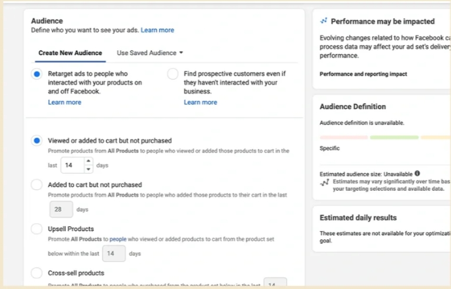Click the green segment of audience meter
The image size is (451, 289).
[394, 137]
